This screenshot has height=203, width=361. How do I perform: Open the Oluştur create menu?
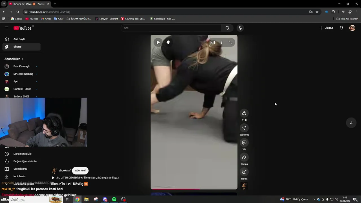click(x=326, y=28)
